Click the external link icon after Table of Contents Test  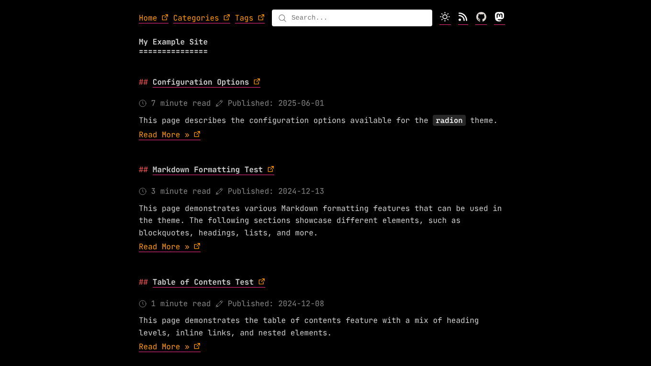pos(261,281)
